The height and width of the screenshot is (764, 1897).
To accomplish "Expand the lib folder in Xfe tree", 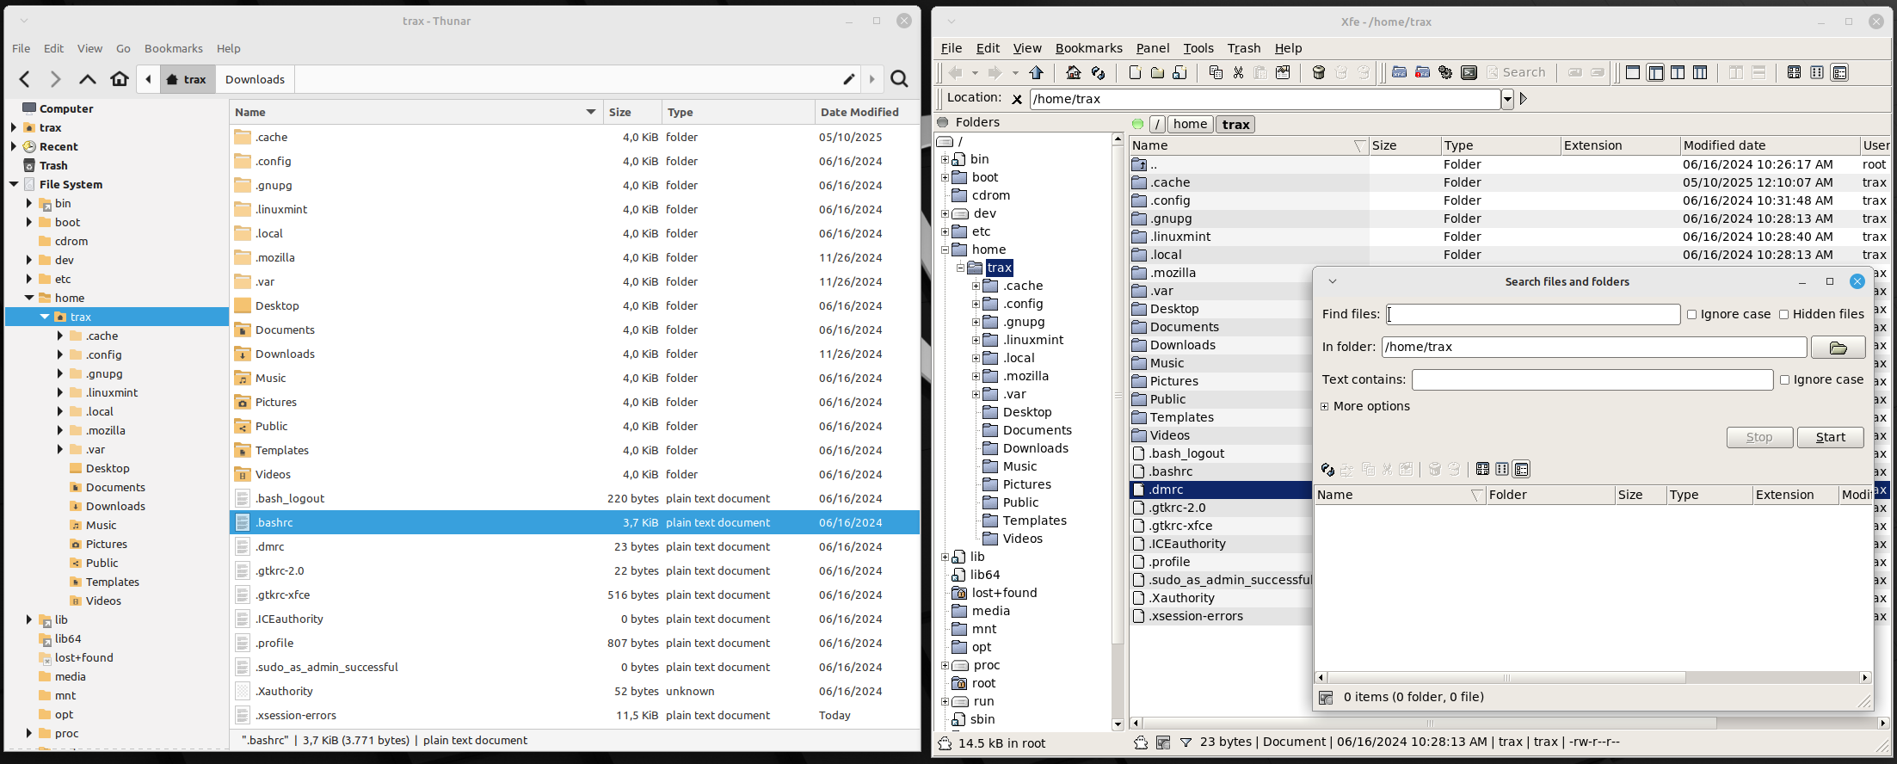I will (x=945, y=557).
